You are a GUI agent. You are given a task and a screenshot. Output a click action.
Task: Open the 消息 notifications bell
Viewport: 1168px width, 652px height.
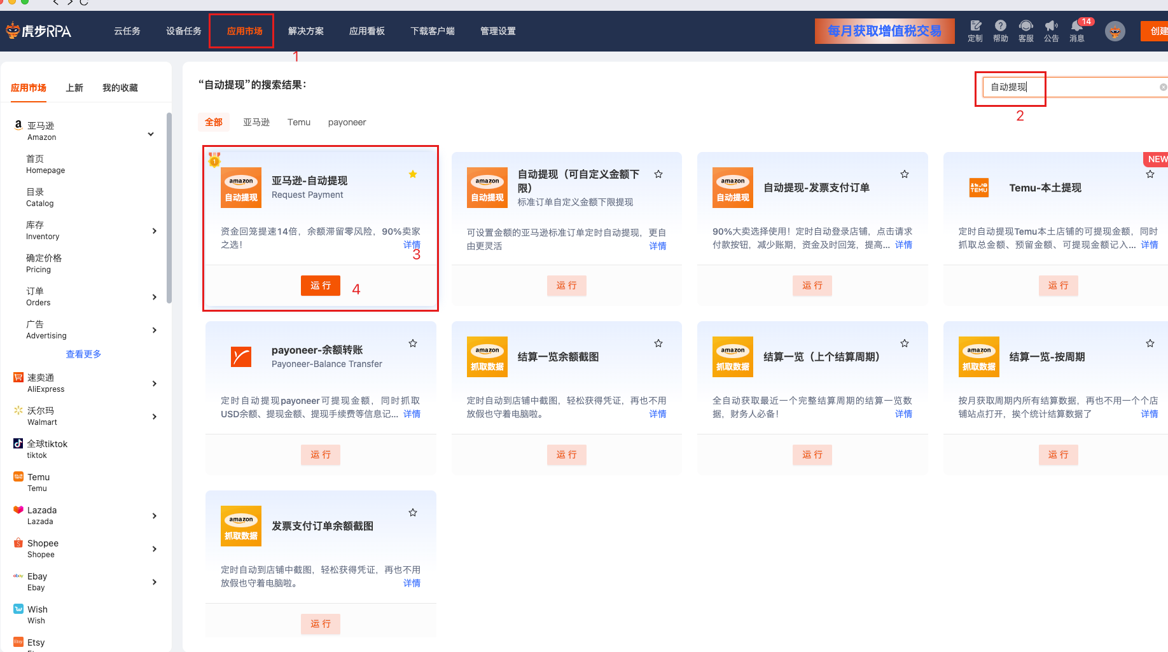1077,26
